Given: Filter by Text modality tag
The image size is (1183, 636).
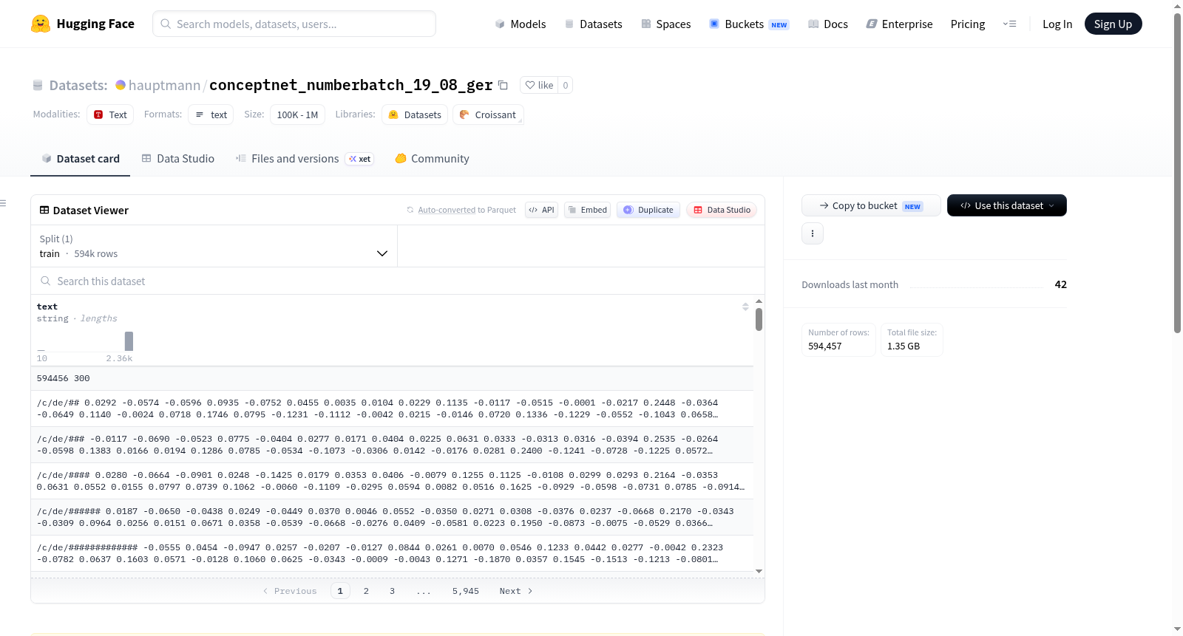Looking at the screenshot, I should 110,114.
